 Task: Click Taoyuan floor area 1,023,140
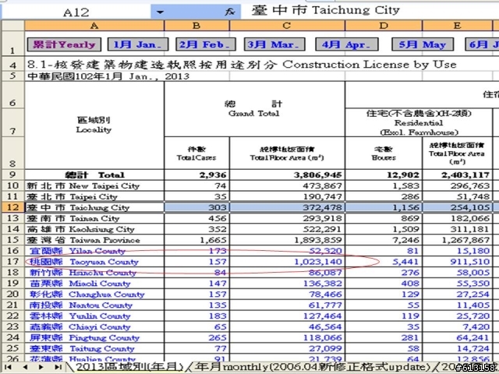coord(287,262)
